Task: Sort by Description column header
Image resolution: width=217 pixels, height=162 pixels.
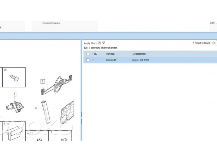Action: (x=139, y=54)
